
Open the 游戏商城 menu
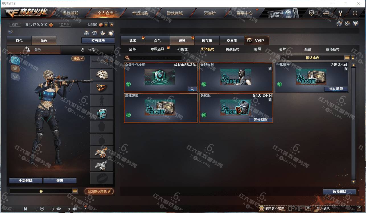tap(175, 13)
